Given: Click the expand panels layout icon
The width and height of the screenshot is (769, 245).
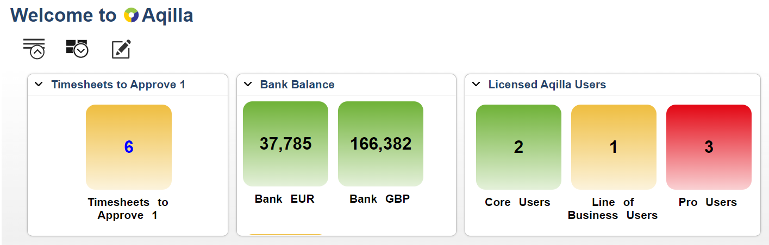Looking at the screenshot, I should tap(77, 48).
